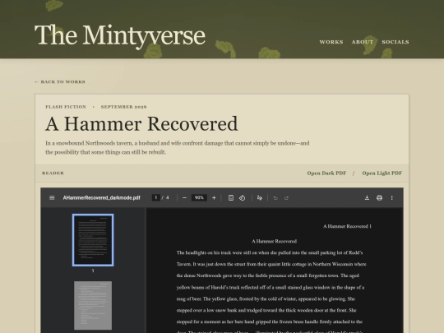444x333 pixels.
Task: Click the page number input field
Action: coord(155,197)
